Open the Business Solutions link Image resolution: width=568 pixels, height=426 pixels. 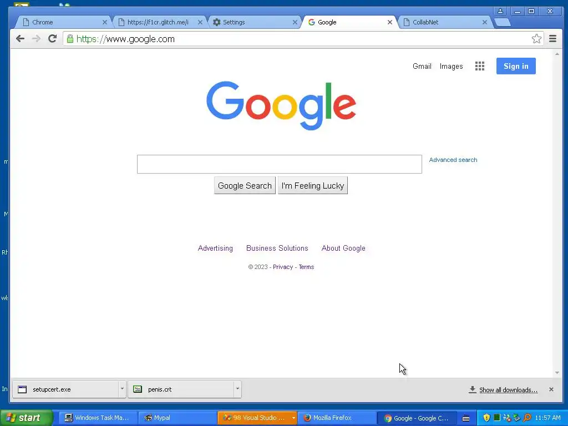pos(277,248)
